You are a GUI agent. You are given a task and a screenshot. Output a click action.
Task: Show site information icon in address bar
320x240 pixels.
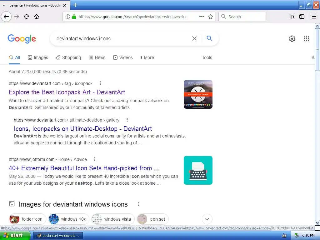(68, 17)
